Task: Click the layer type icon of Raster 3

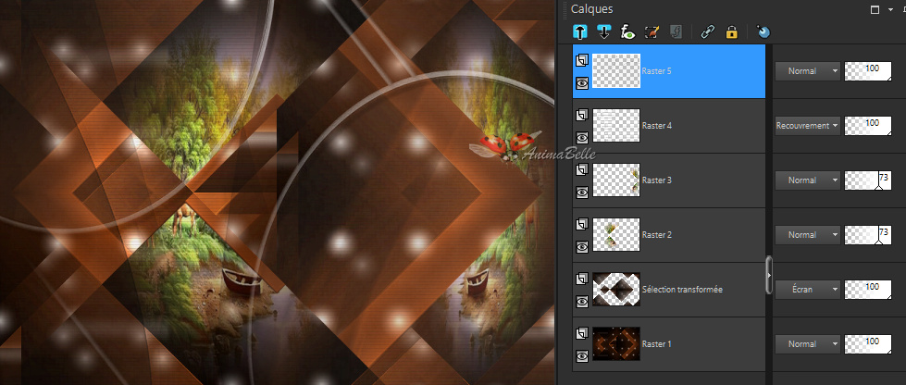Action: (x=582, y=168)
